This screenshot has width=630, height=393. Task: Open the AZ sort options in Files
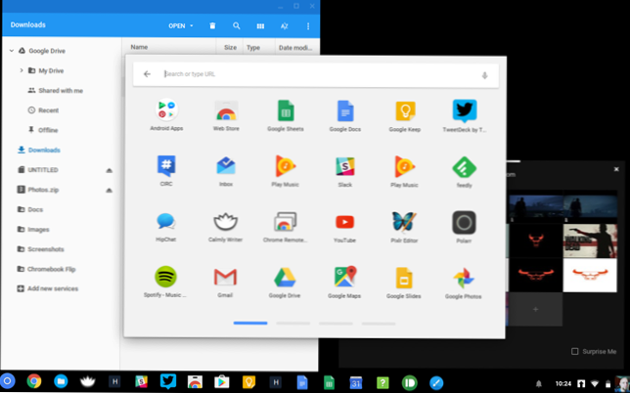(284, 26)
